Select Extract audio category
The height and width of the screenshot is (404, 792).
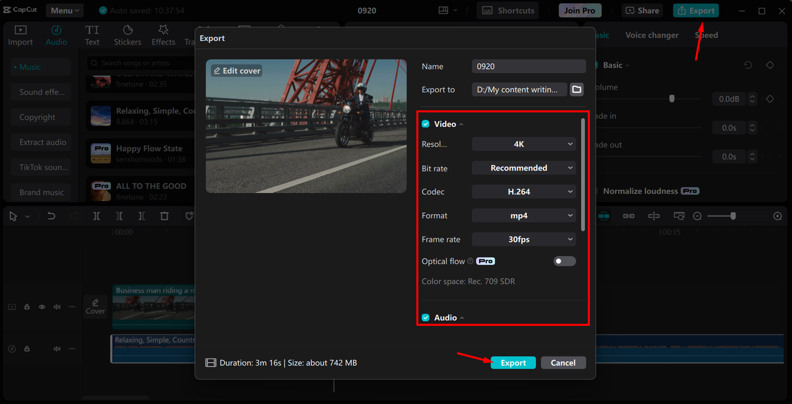pyautogui.click(x=40, y=142)
